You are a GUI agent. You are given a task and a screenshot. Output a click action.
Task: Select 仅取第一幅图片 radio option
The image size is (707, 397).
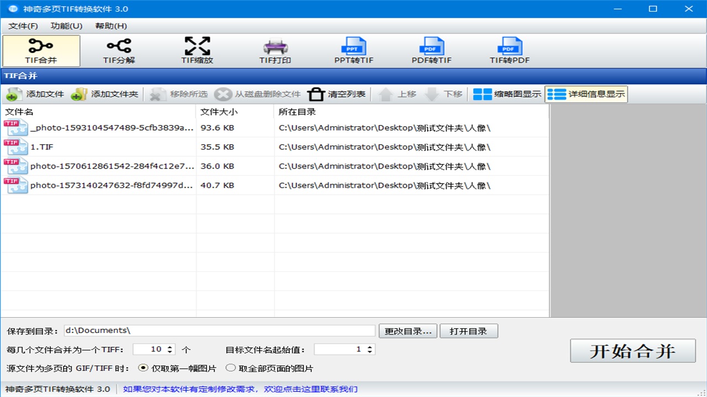click(143, 368)
